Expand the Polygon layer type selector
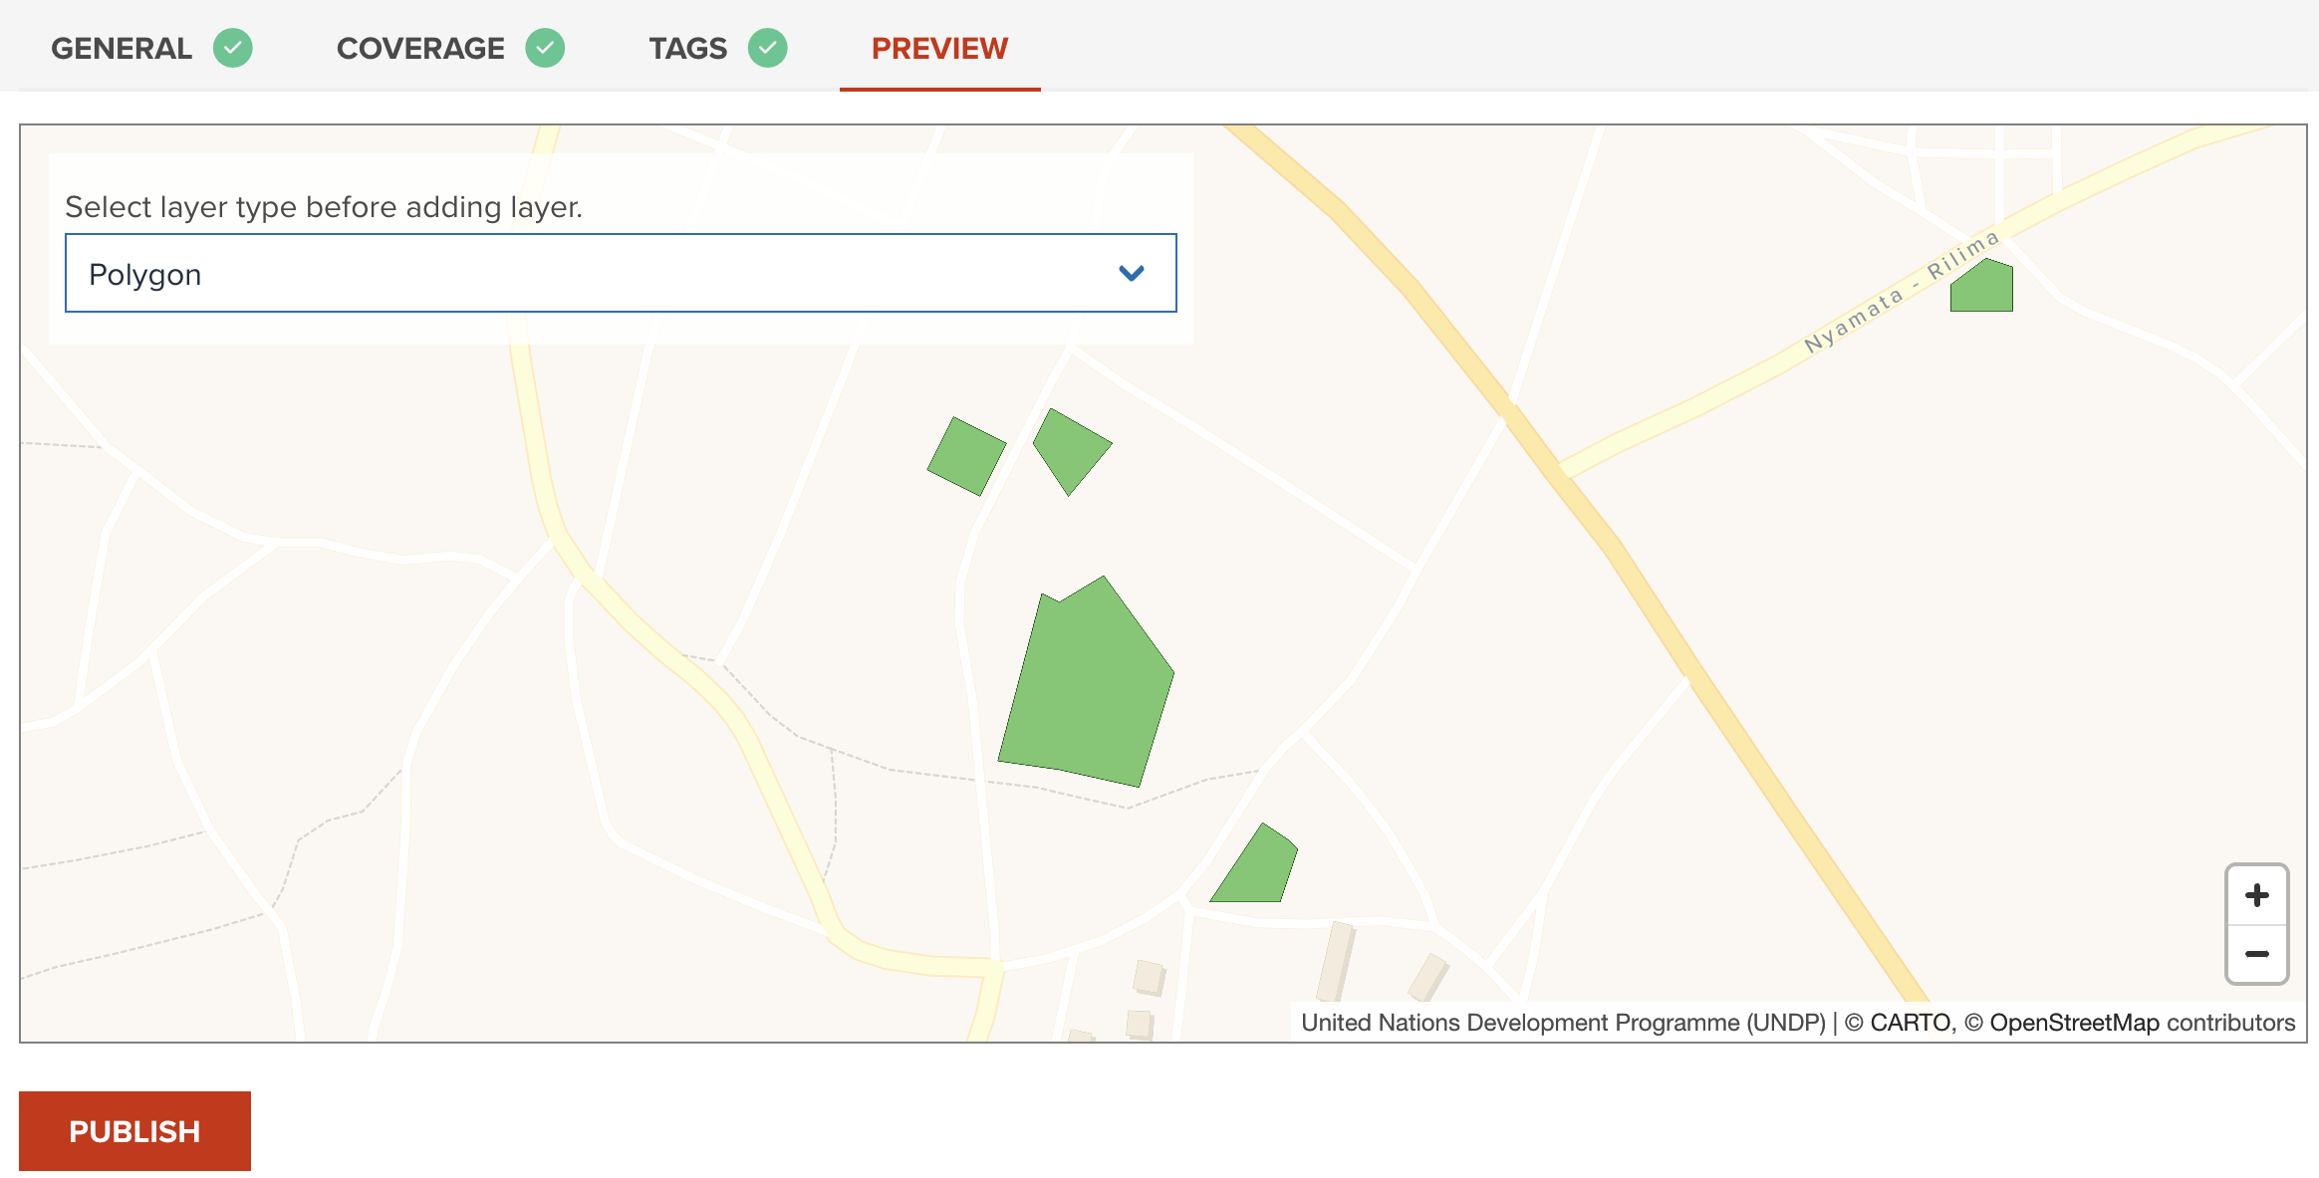Screen dimensions: 2319x1178 point(620,273)
